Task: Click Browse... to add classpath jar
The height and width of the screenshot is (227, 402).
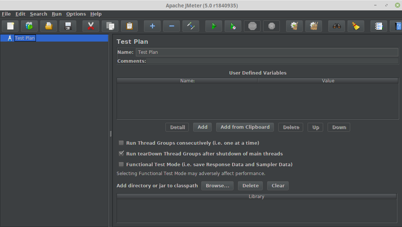Action: pos(217,186)
